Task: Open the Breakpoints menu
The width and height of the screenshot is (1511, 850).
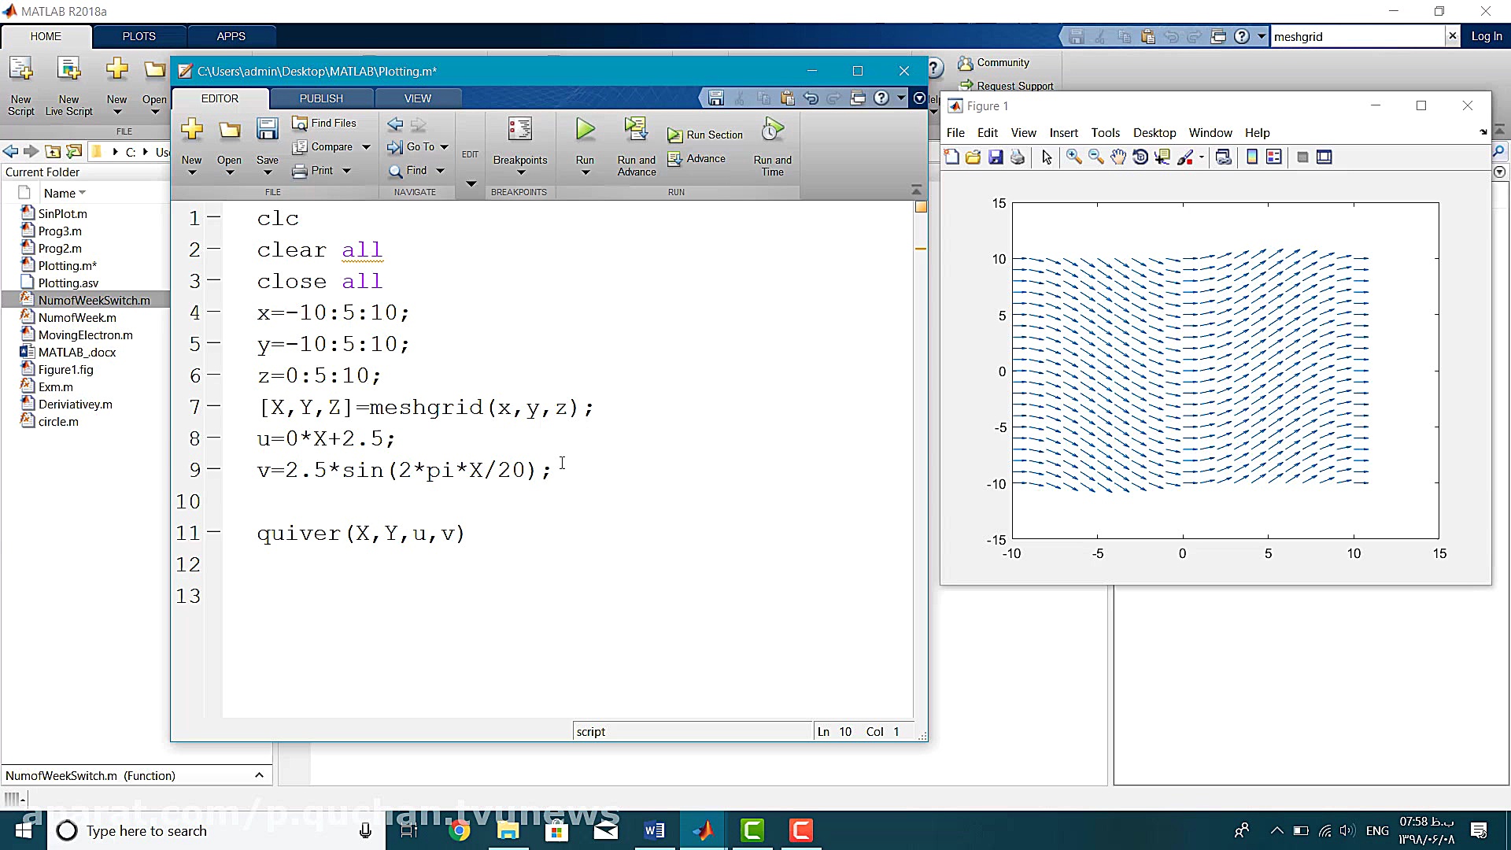Action: pos(519,142)
